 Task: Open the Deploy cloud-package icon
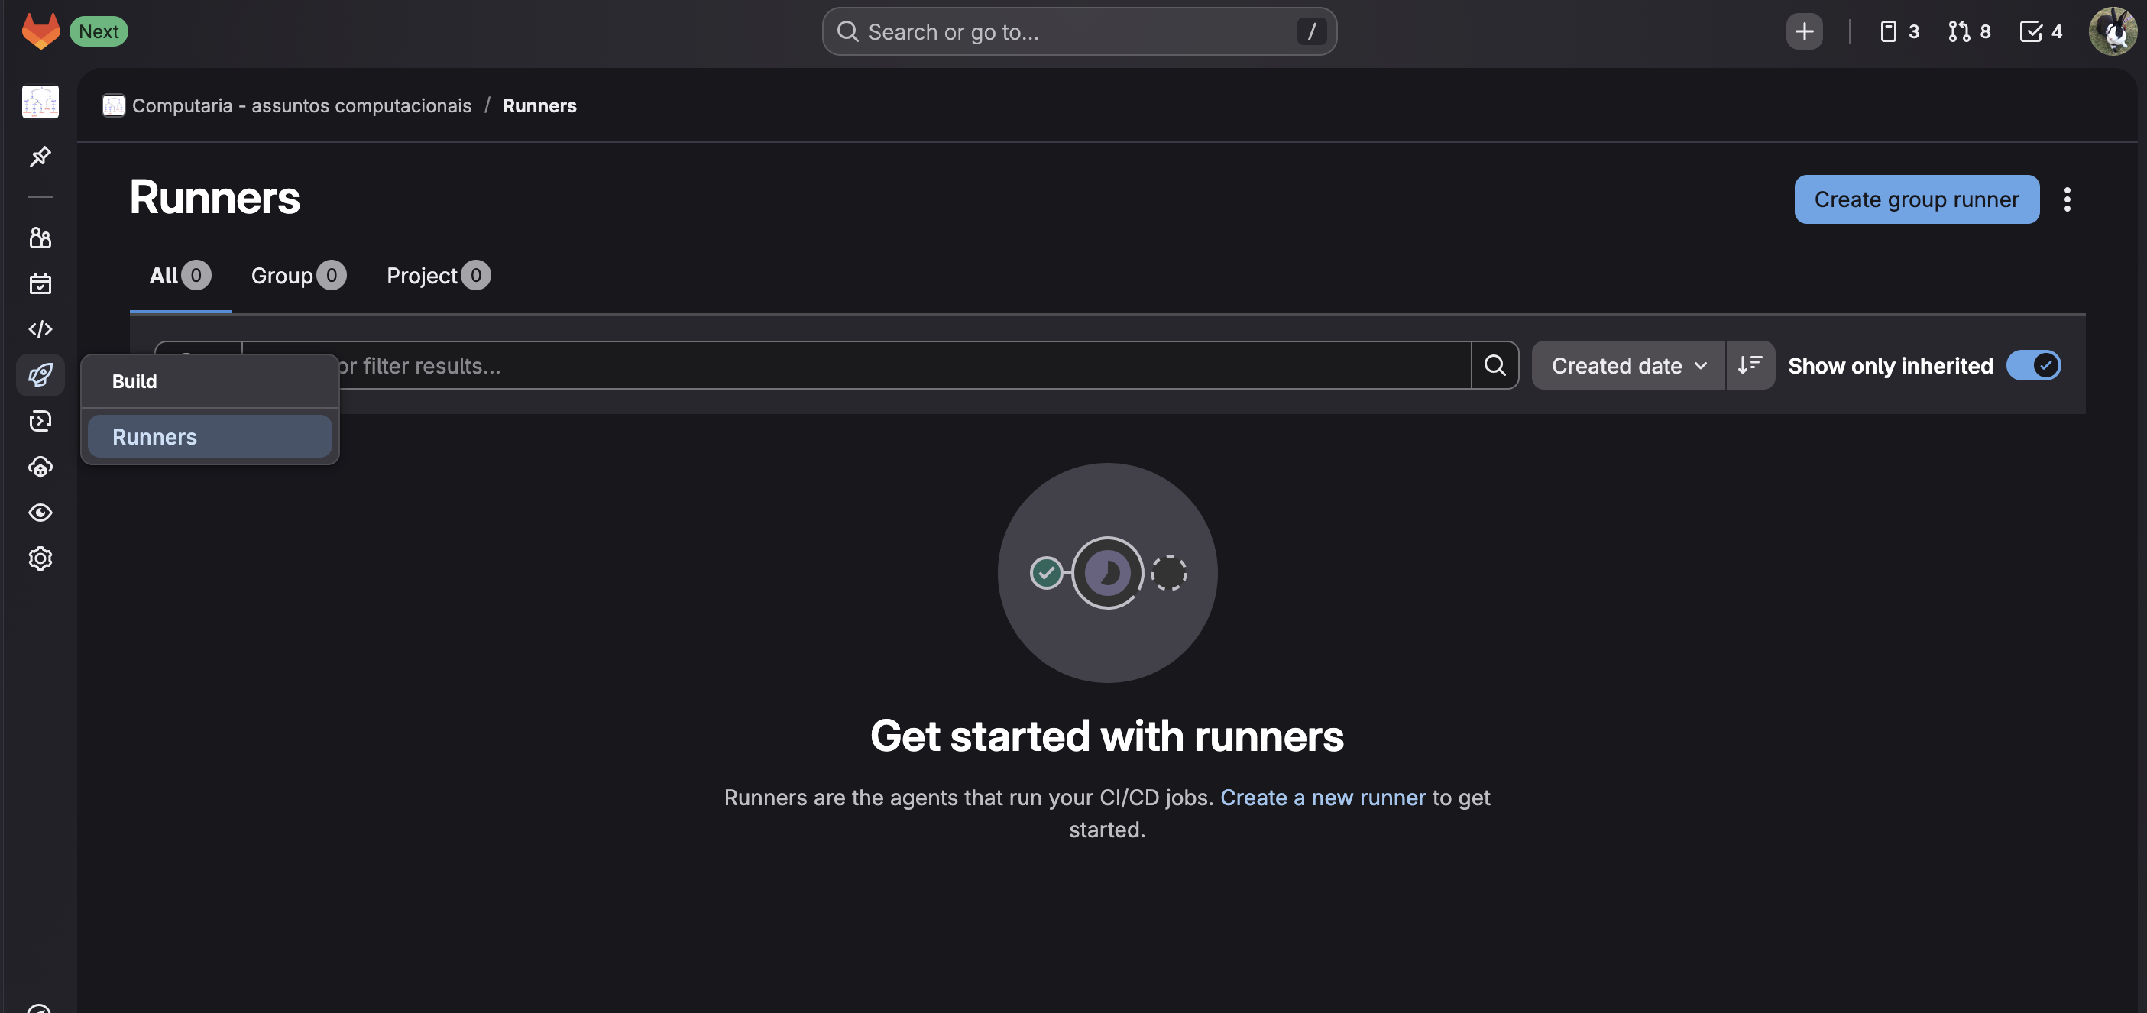coord(40,467)
